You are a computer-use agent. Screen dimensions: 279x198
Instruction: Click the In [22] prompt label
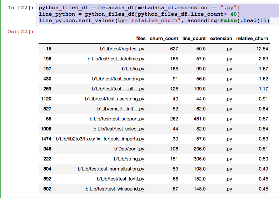click(20, 8)
